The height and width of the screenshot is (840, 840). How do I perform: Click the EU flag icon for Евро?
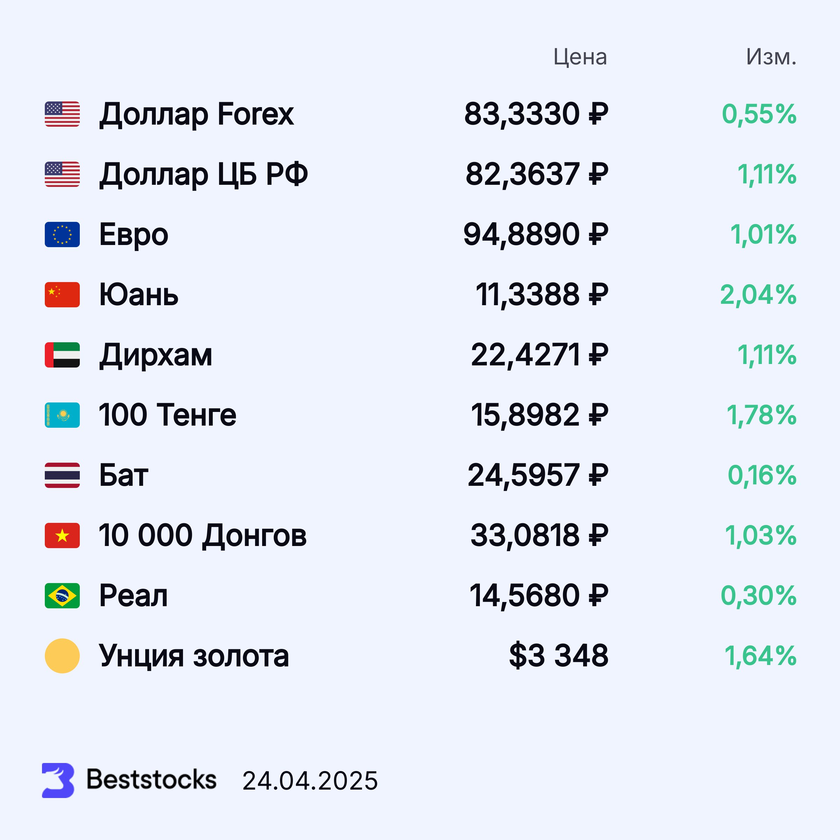[x=62, y=234]
